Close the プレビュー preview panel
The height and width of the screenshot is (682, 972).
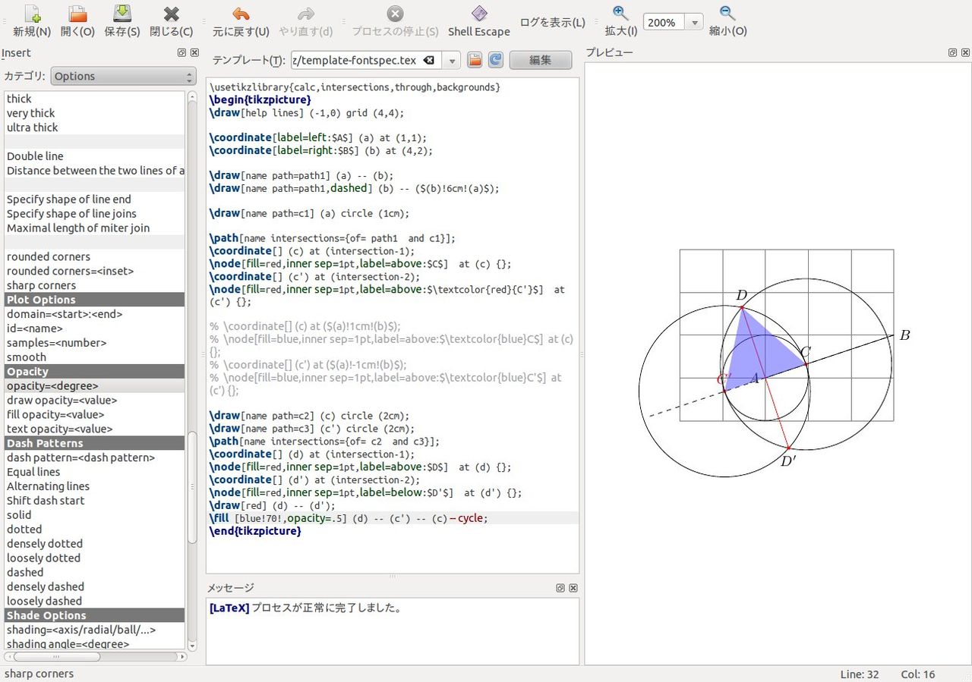coord(965,52)
